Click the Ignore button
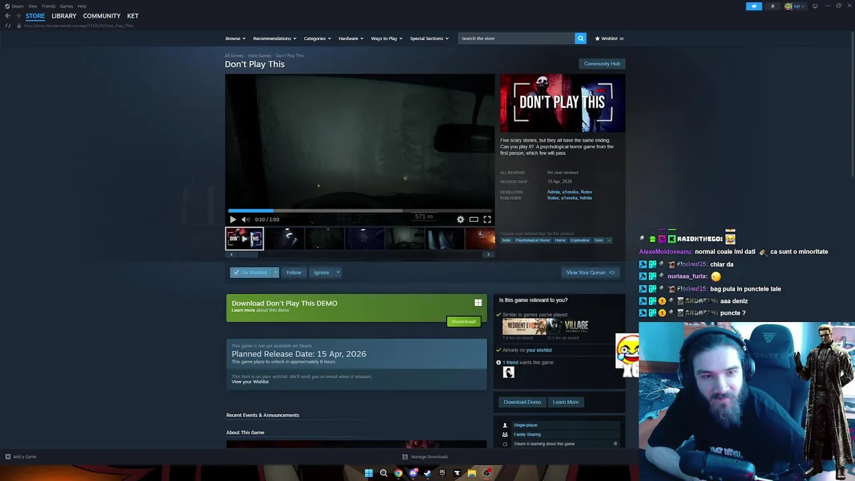Image resolution: width=855 pixels, height=481 pixels. (321, 273)
